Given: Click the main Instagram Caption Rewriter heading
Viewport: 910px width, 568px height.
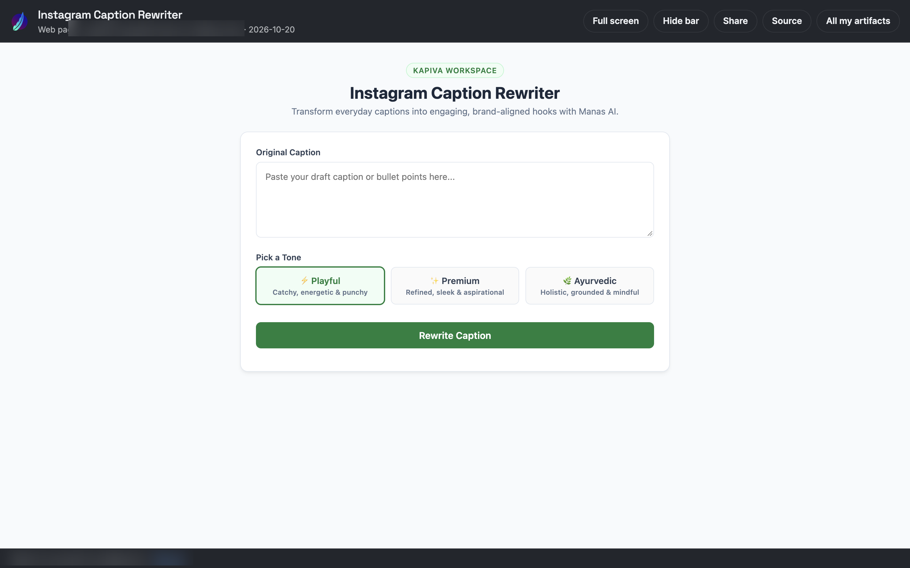Looking at the screenshot, I should (x=455, y=93).
